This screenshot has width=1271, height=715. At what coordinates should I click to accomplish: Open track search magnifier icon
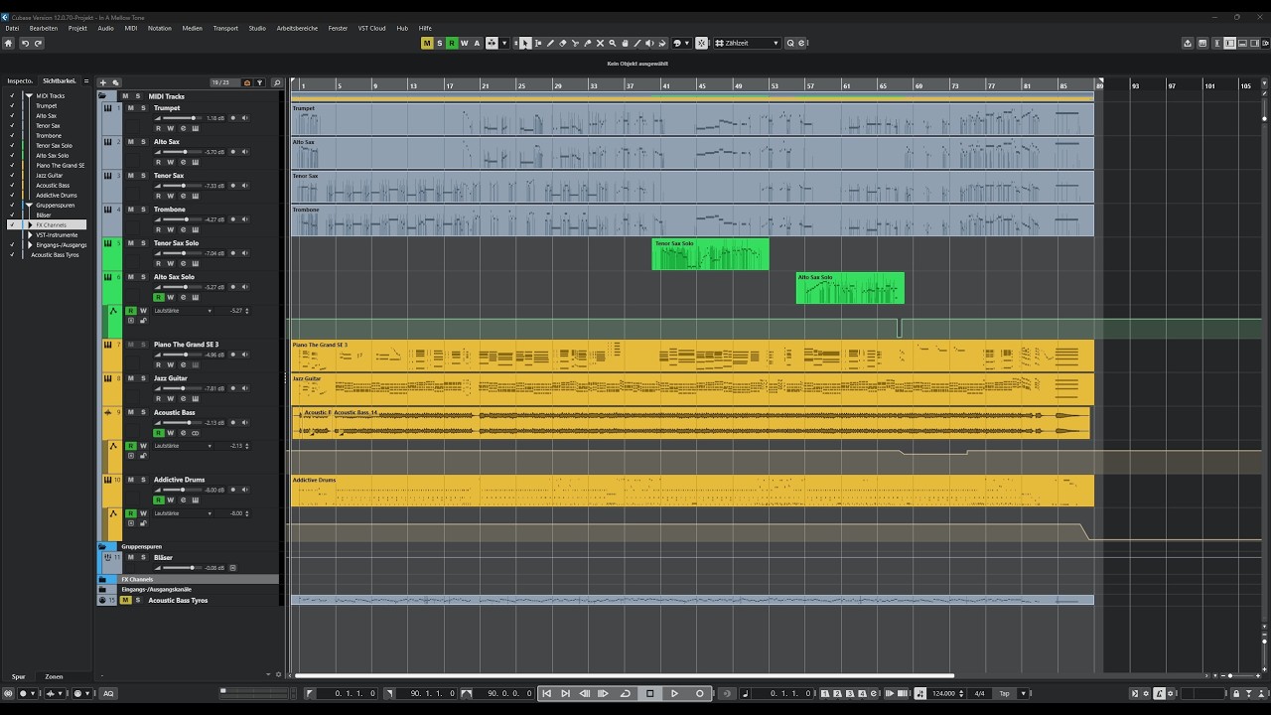277,82
